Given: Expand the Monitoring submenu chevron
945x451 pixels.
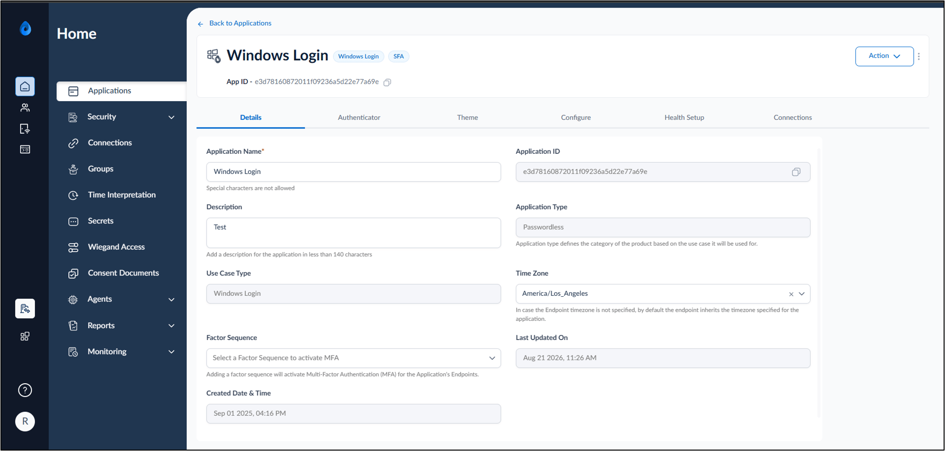Looking at the screenshot, I should [171, 352].
